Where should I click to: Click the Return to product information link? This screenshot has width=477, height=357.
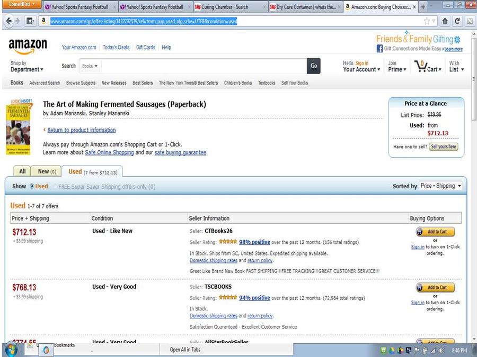pyautogui.click(x=81, y=130)
